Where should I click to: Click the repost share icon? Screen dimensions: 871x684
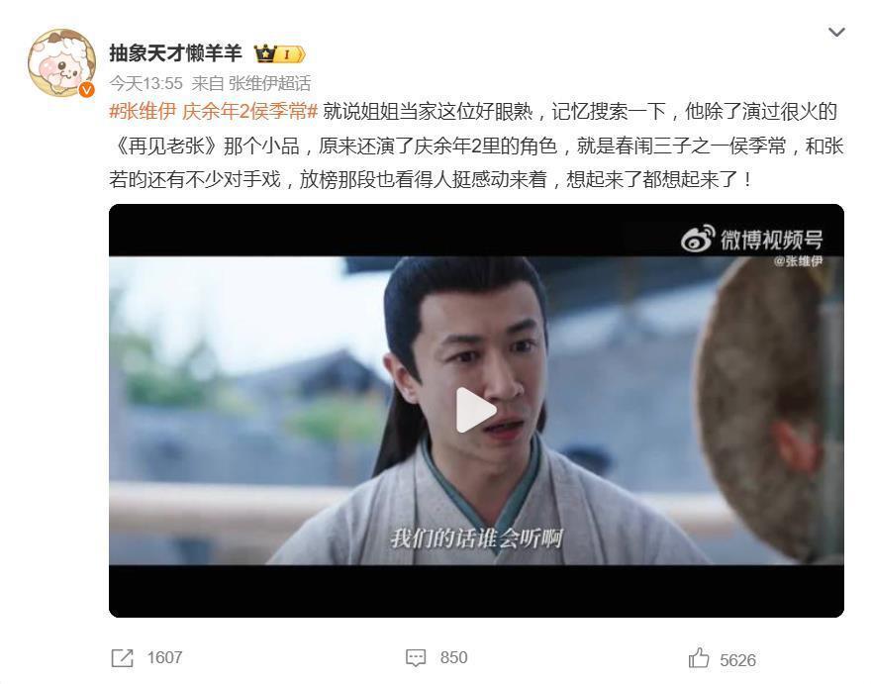[122, 658]
